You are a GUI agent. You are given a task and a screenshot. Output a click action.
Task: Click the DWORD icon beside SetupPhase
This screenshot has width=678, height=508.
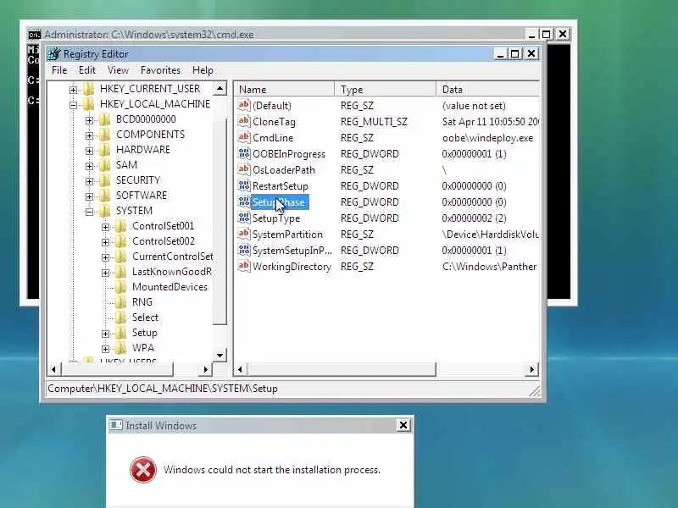244,202
